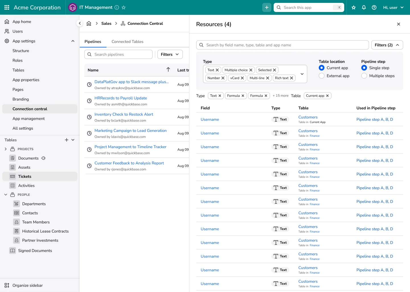410x292 pixels.
Task: Select Current app table location
Action: pyautogui.click(x=322, y=68)
